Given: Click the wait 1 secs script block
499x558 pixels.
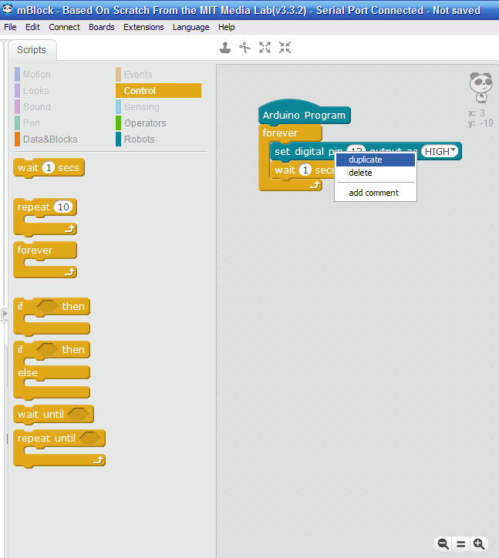Looking at the screenshot, I should click(304, 170).
